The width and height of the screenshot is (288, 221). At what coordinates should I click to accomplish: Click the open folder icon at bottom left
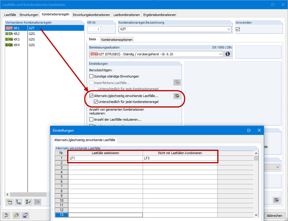pos(16,215)
